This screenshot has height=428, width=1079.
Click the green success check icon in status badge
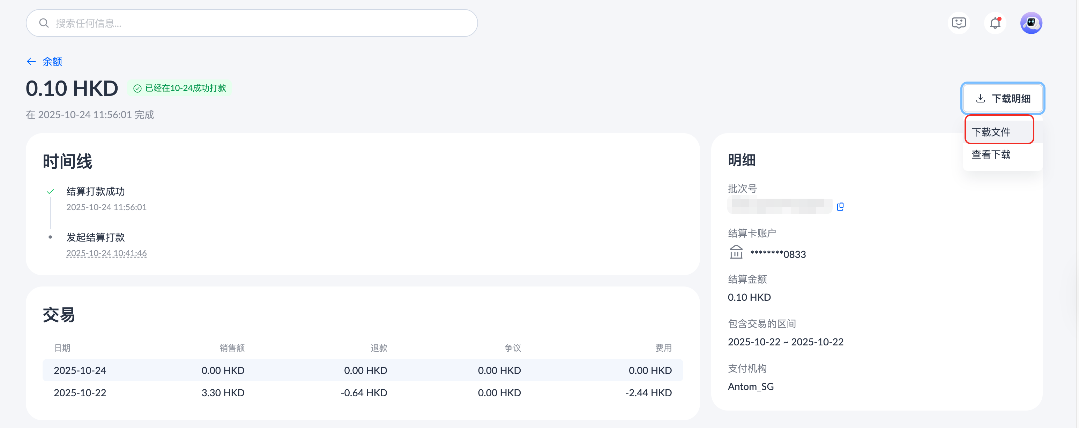pyautogui.click(x=137, y=88)
